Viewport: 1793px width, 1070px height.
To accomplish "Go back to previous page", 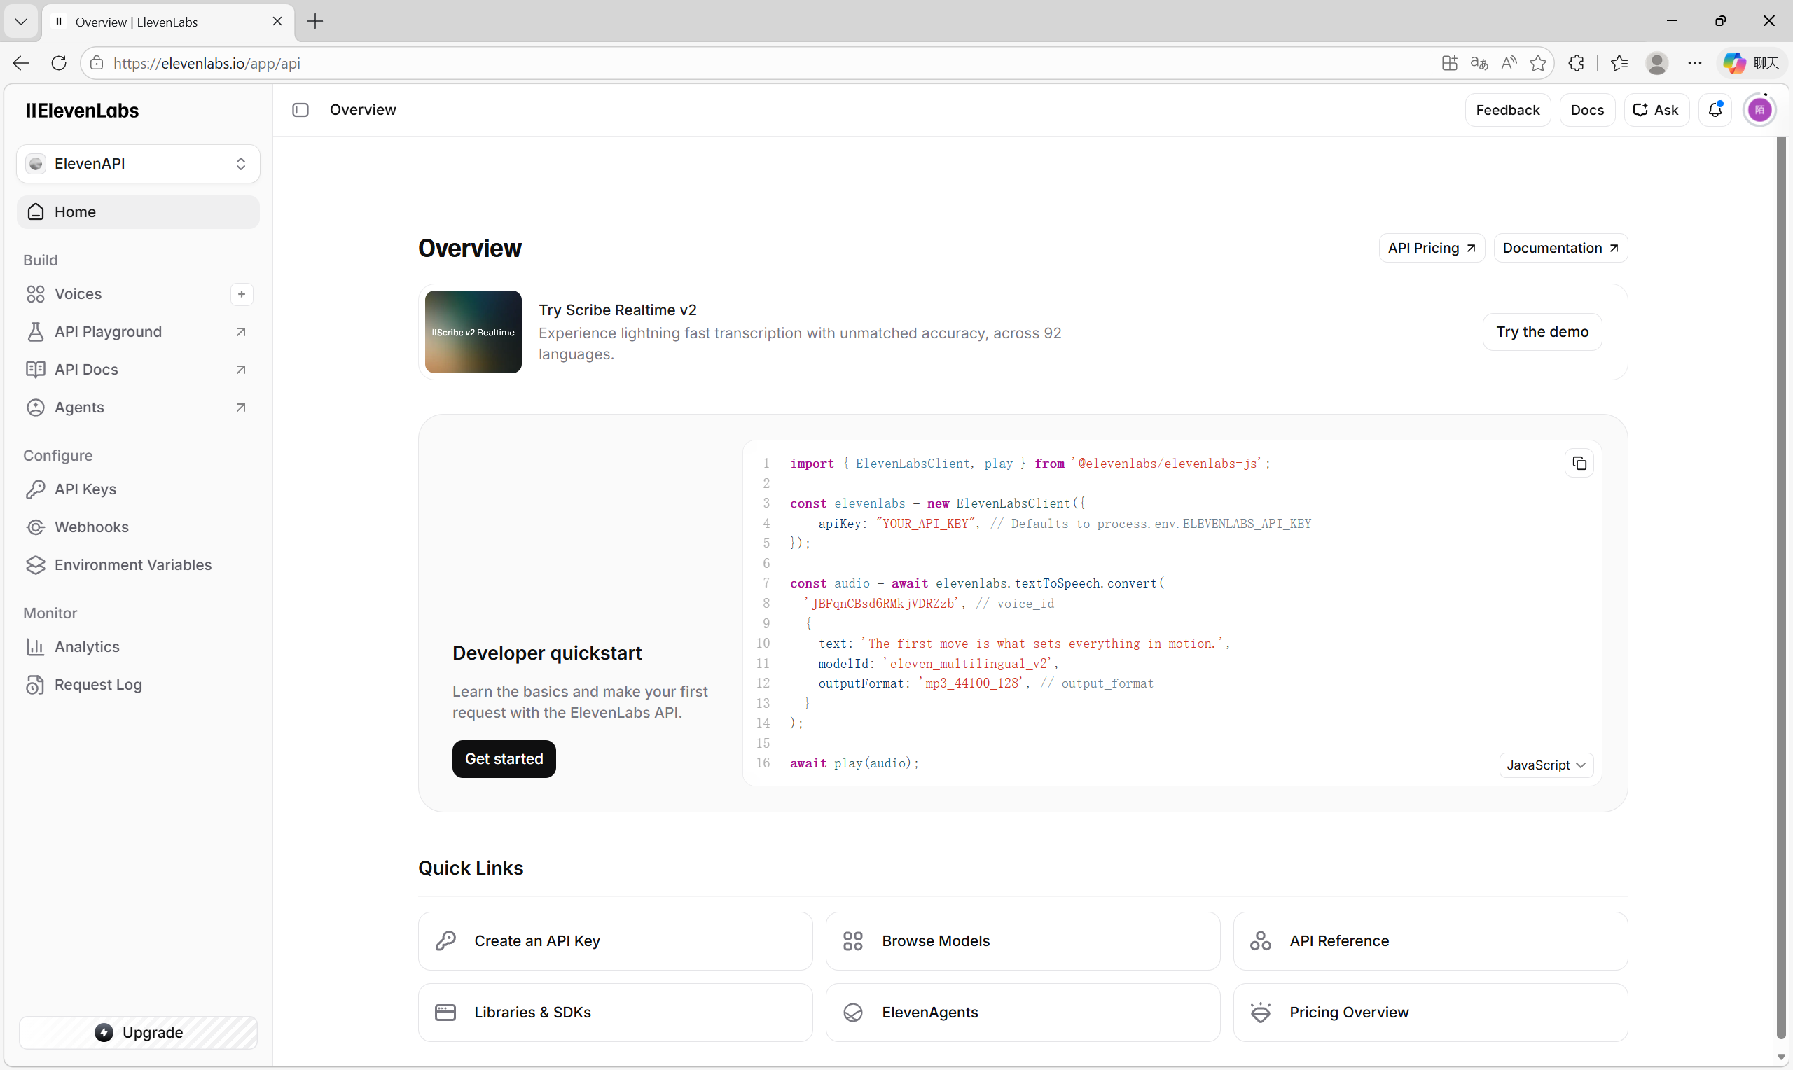I will coord(21,63).
